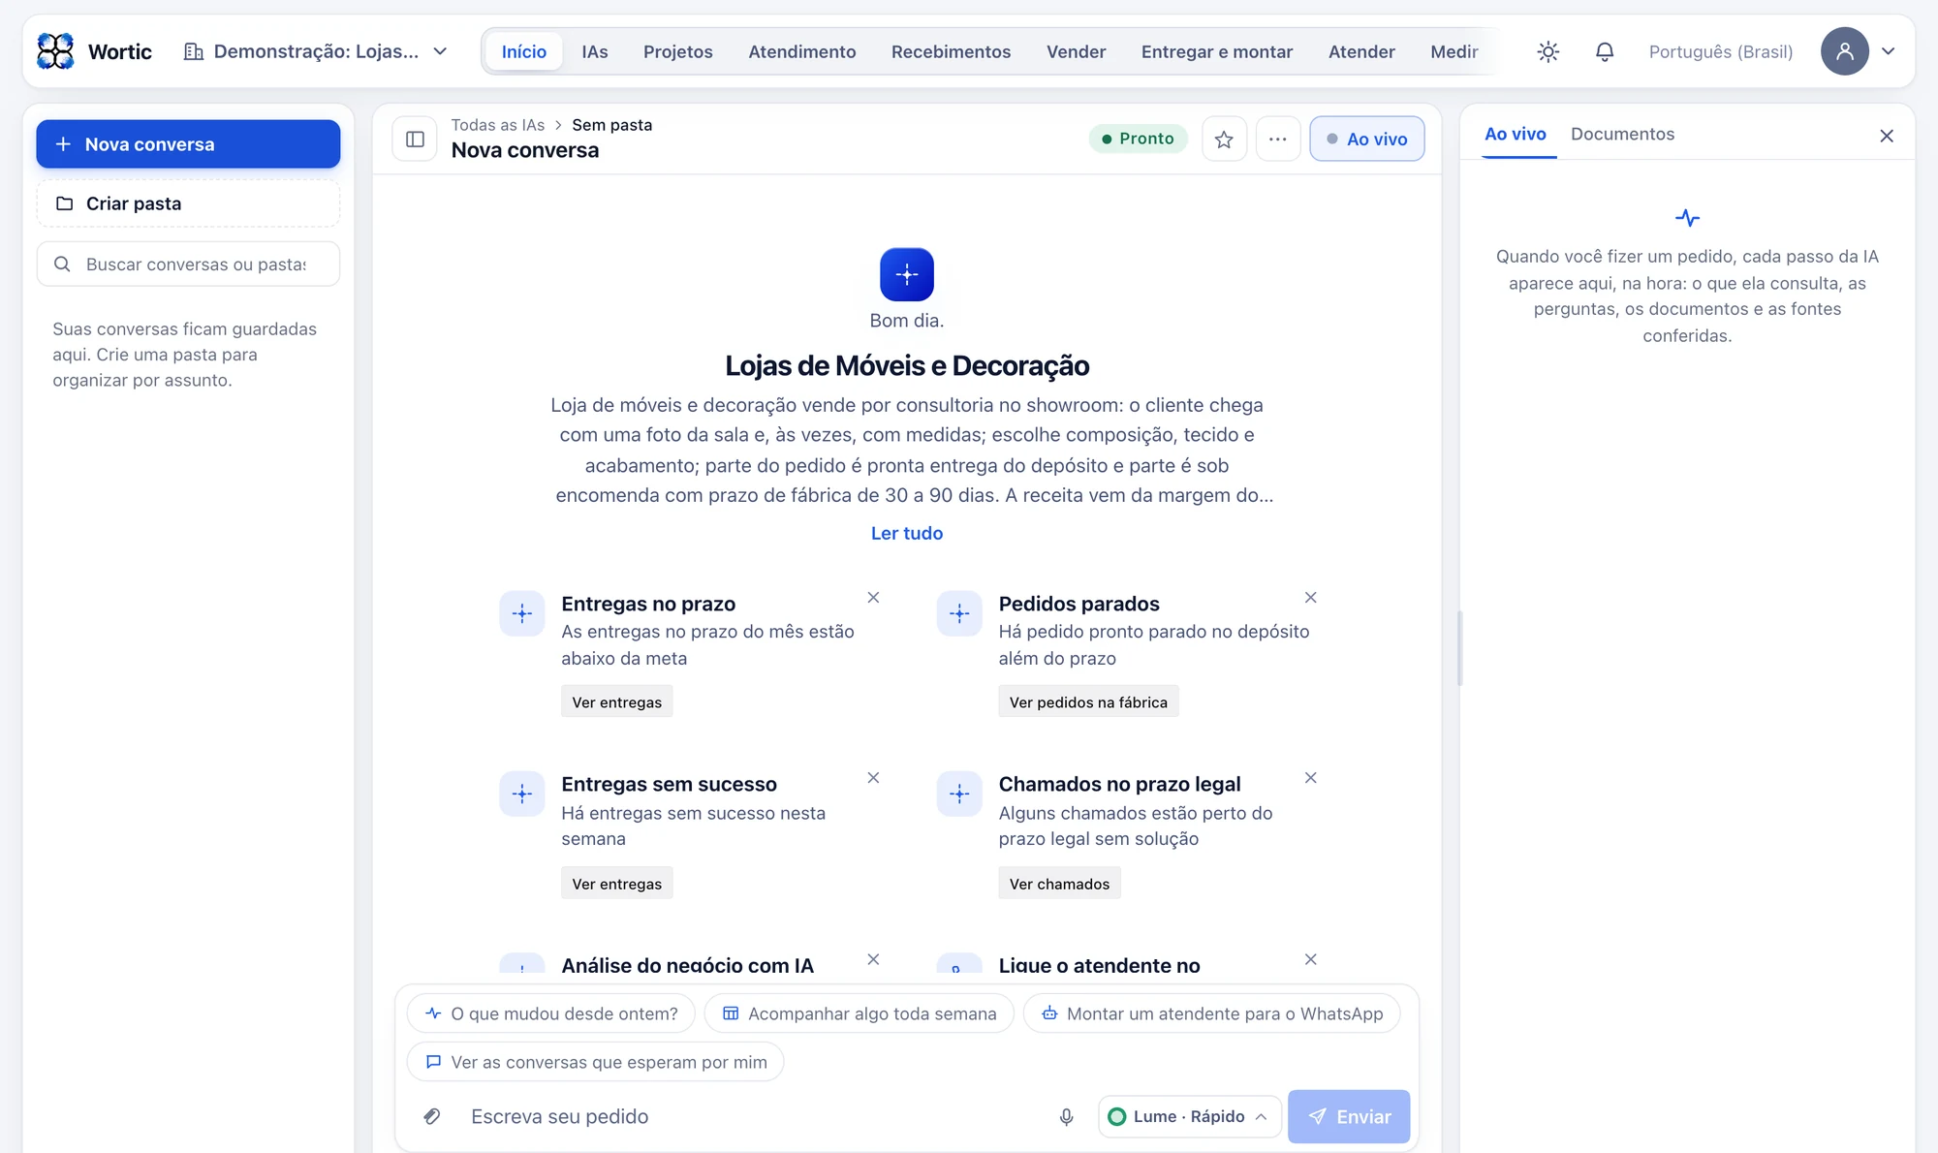Click sparkle icon beside Pedidos parados
1938x1153 pixels.
959,613
